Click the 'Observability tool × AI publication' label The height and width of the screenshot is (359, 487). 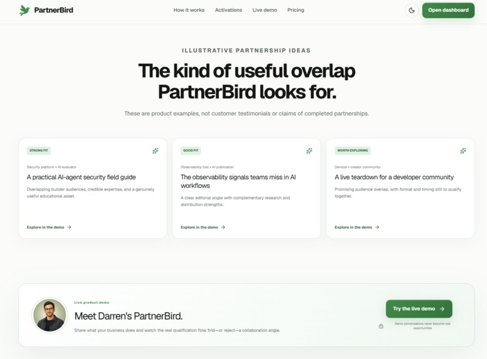[x=207, y=167]
